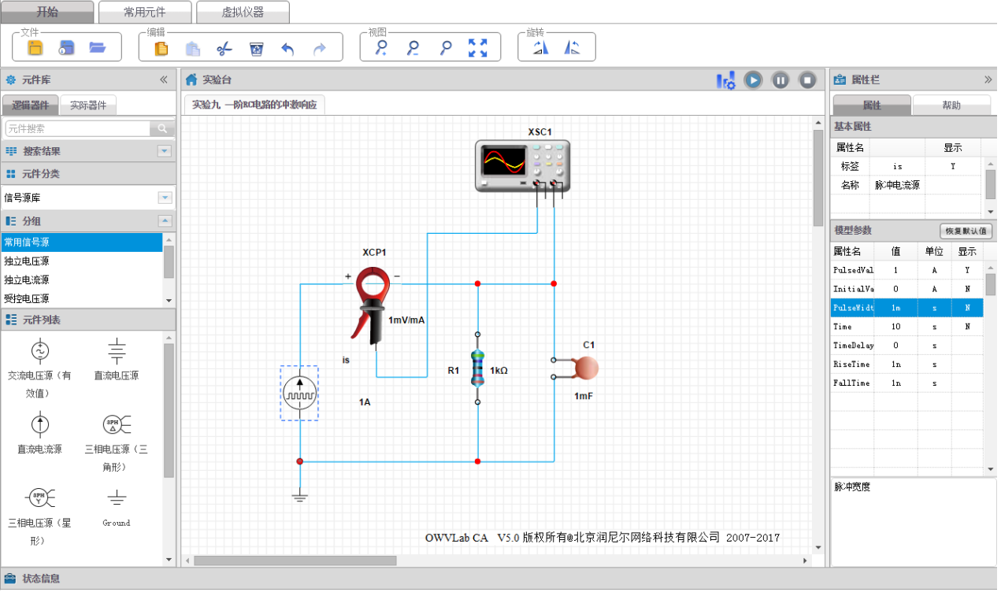Screen dimensions: 1001x592
Task: Click the component search input field
Action: coord(77,129)
